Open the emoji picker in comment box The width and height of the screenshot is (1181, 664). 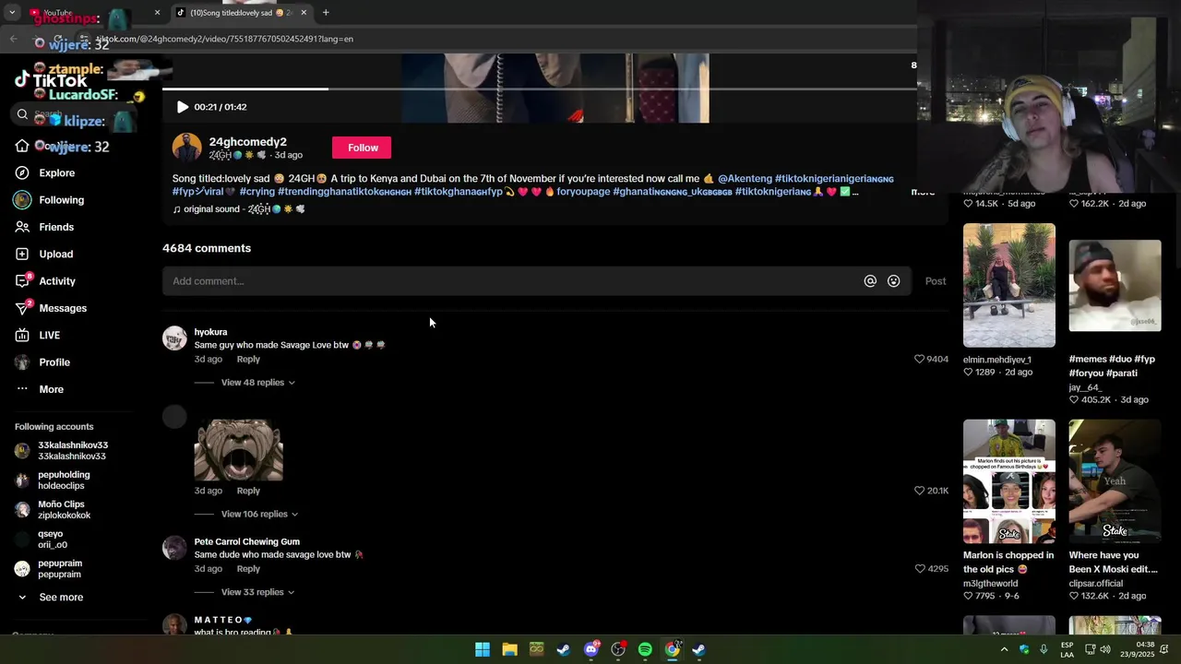(893, 281)
